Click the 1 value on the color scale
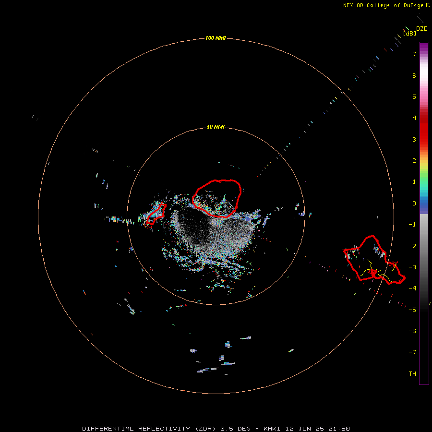Viewport: 432px width, 432px height. click(x=414, y=182)
